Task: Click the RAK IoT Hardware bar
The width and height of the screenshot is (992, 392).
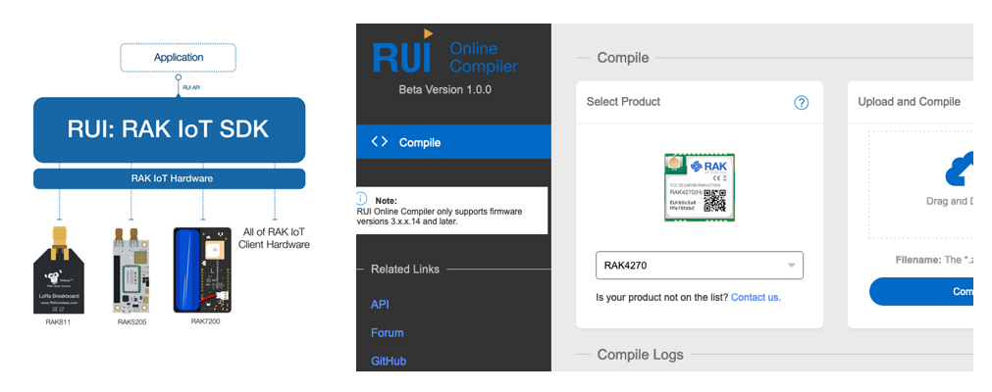Action: [x=169, y=178]
